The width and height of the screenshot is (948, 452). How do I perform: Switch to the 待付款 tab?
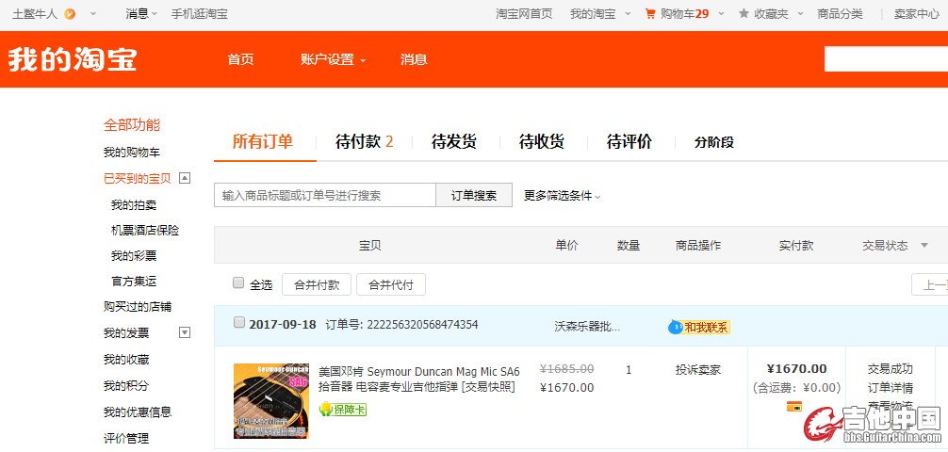[364, 142]
